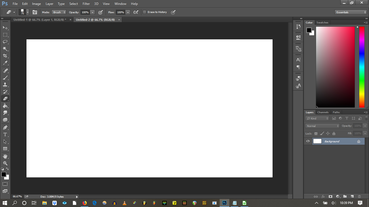
Task: Open the Normal blend mode dropdown
Action: (x=322, y=126)
